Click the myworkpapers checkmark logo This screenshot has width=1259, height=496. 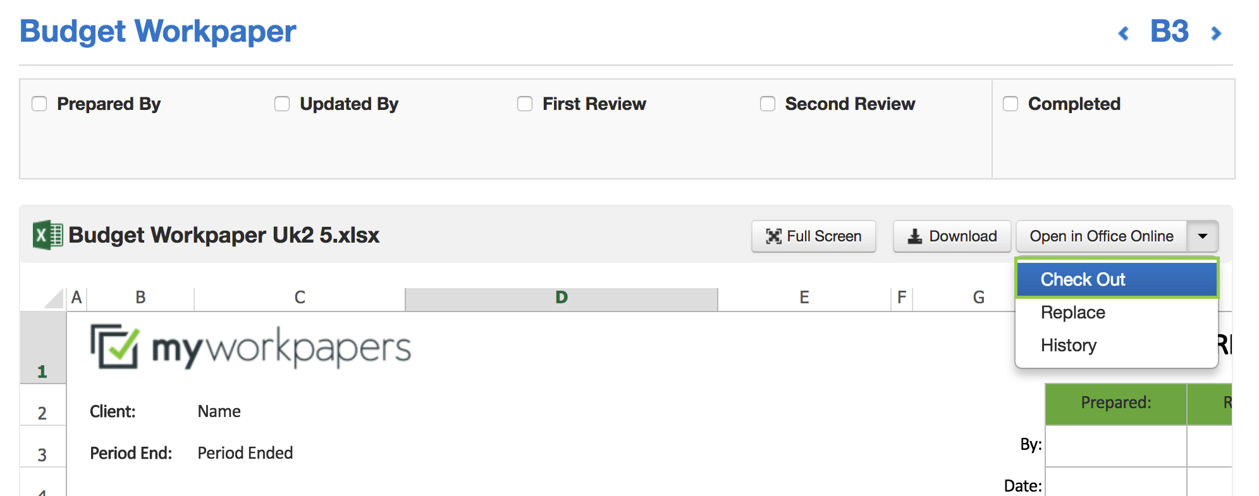115,346
